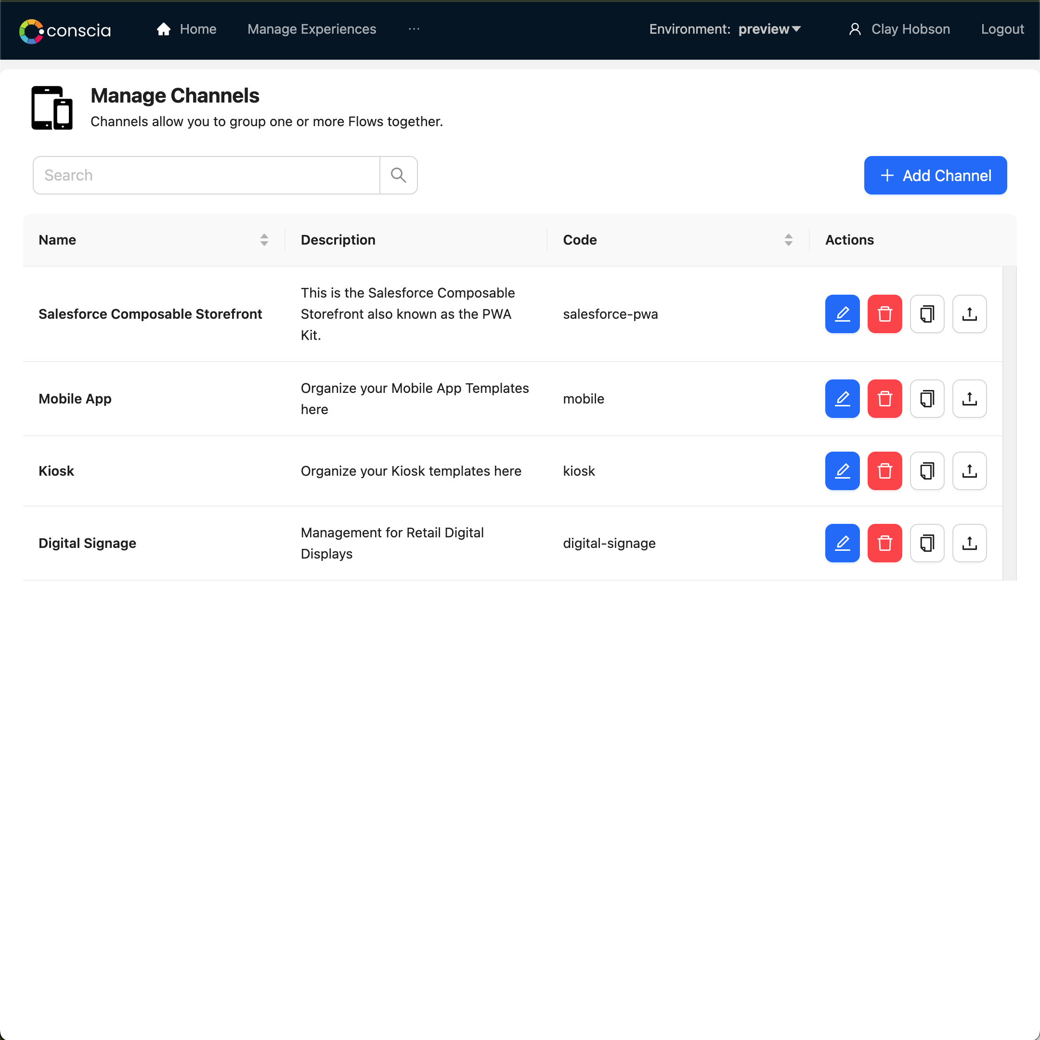
Task: Click 'Organize your Mobile App Templates here' description
Action: pyautogui.click(x=415, y=399)
